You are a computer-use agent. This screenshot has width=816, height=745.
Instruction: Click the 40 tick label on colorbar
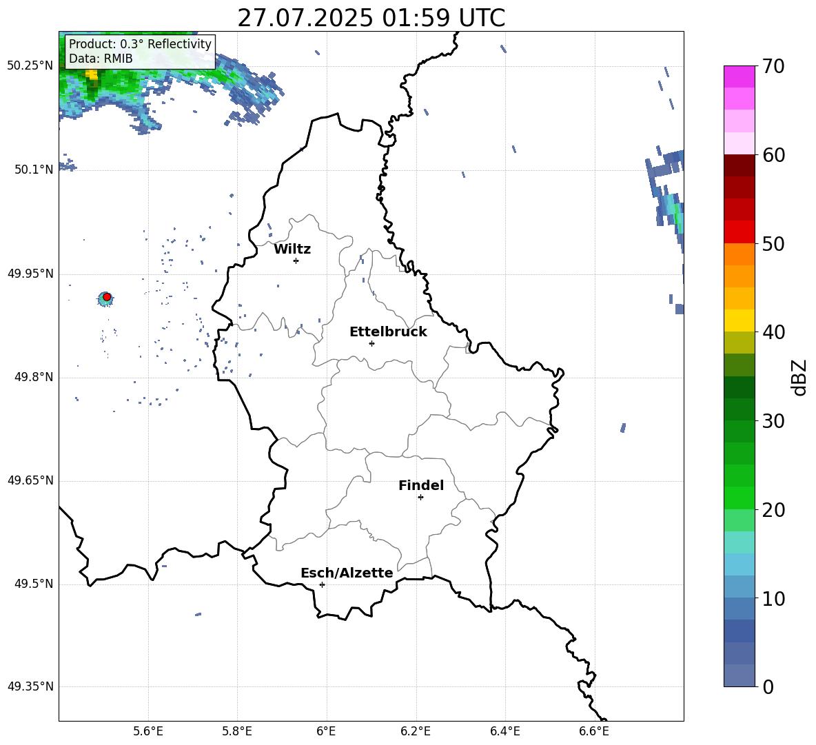(773, 332)
